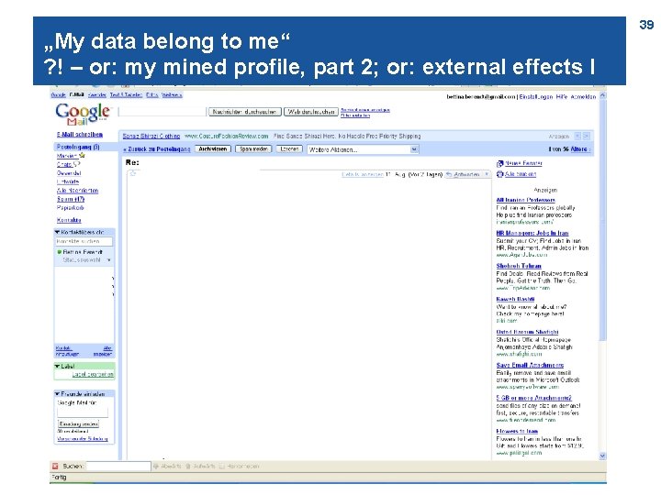Open Save Email Attachments ad link
The image size is (661, 495).
(x=530, y=365)
